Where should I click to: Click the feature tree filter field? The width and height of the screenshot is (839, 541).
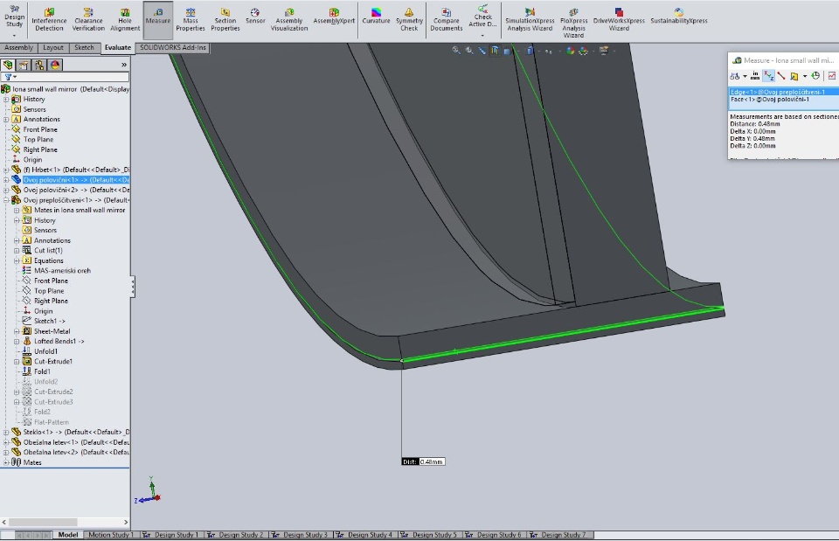tap(70, 77)
